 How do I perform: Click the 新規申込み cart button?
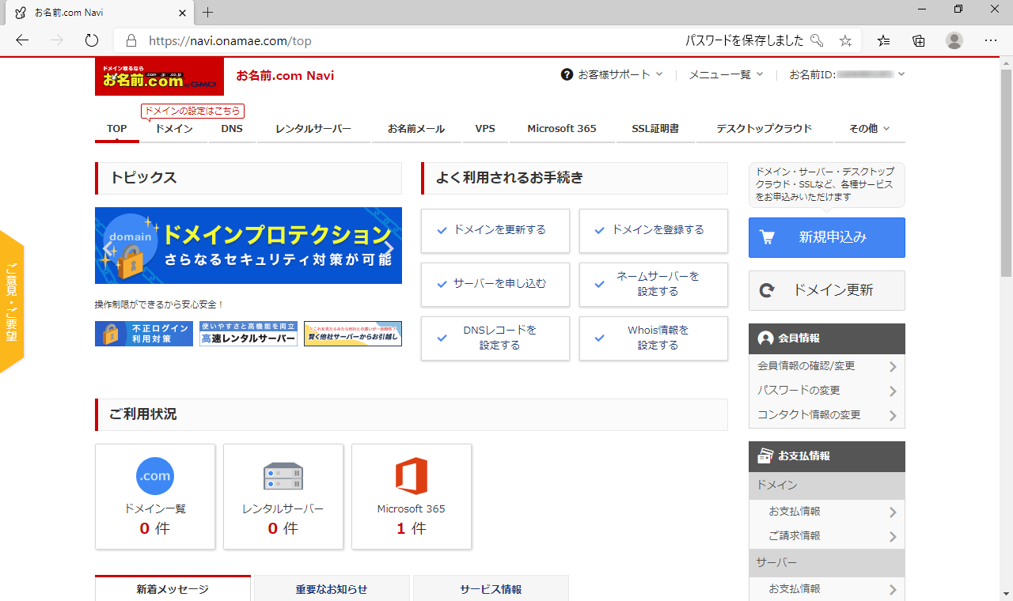(x=827, y=237)
